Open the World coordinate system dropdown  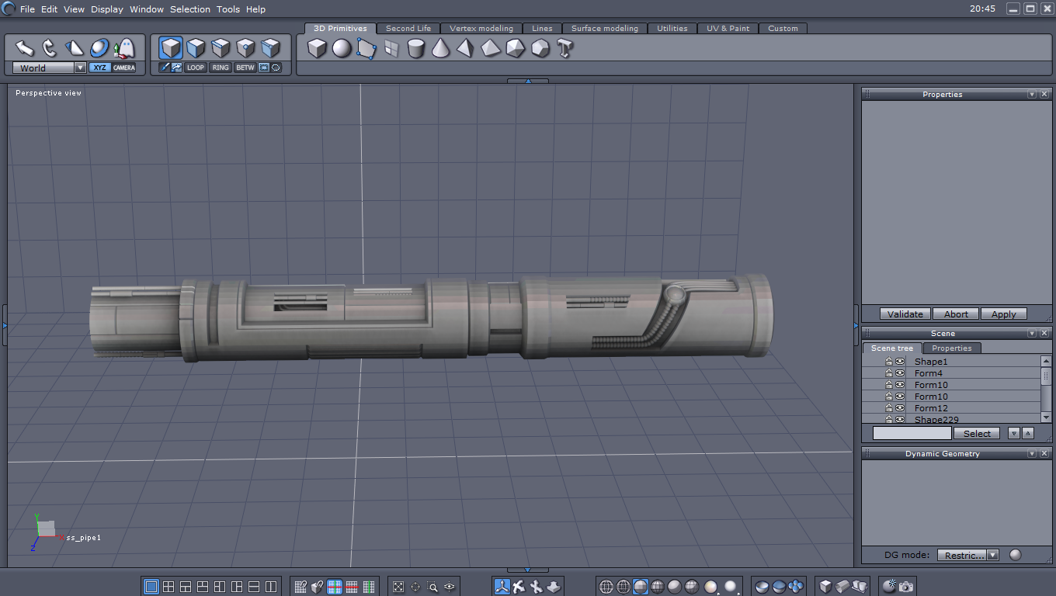tap(80, 68)
